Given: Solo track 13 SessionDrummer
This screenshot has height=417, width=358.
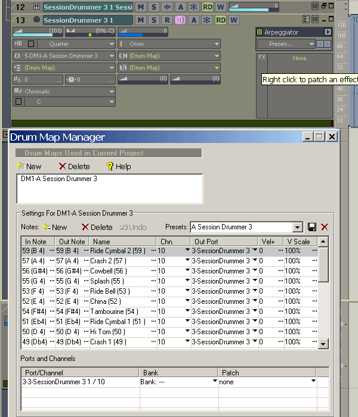Looking at the screenshot, I should point(153,20).
